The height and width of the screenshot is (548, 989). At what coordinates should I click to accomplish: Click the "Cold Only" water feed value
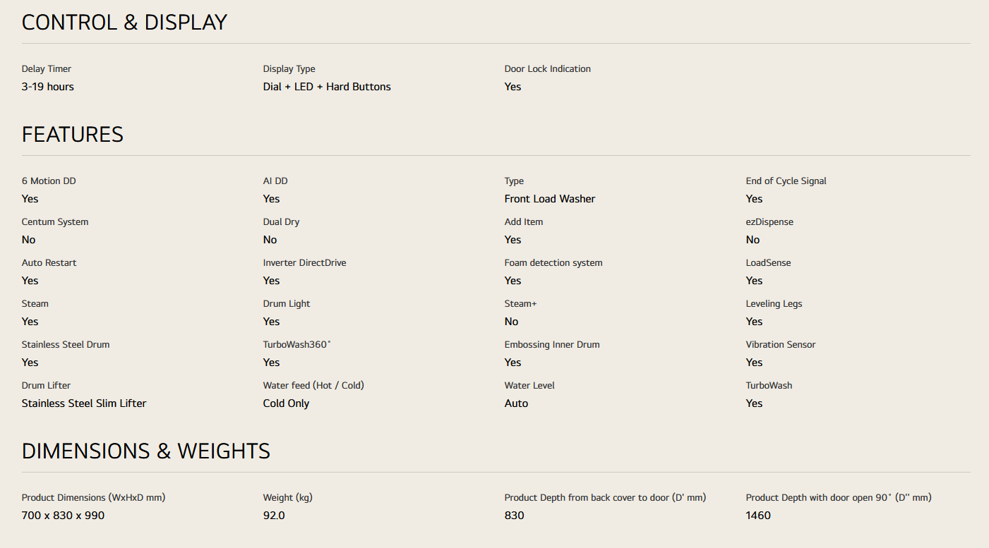pyautogui.click(x=287, y=403)
